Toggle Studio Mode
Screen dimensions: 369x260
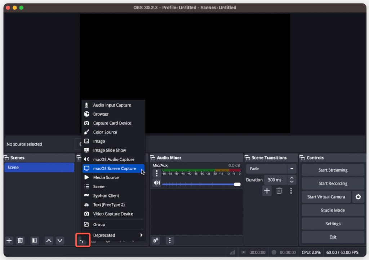tap(333, 210)
